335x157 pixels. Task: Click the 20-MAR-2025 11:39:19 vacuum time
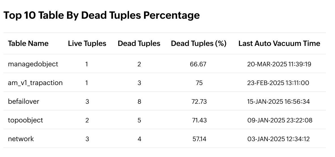tap(279, 64)
